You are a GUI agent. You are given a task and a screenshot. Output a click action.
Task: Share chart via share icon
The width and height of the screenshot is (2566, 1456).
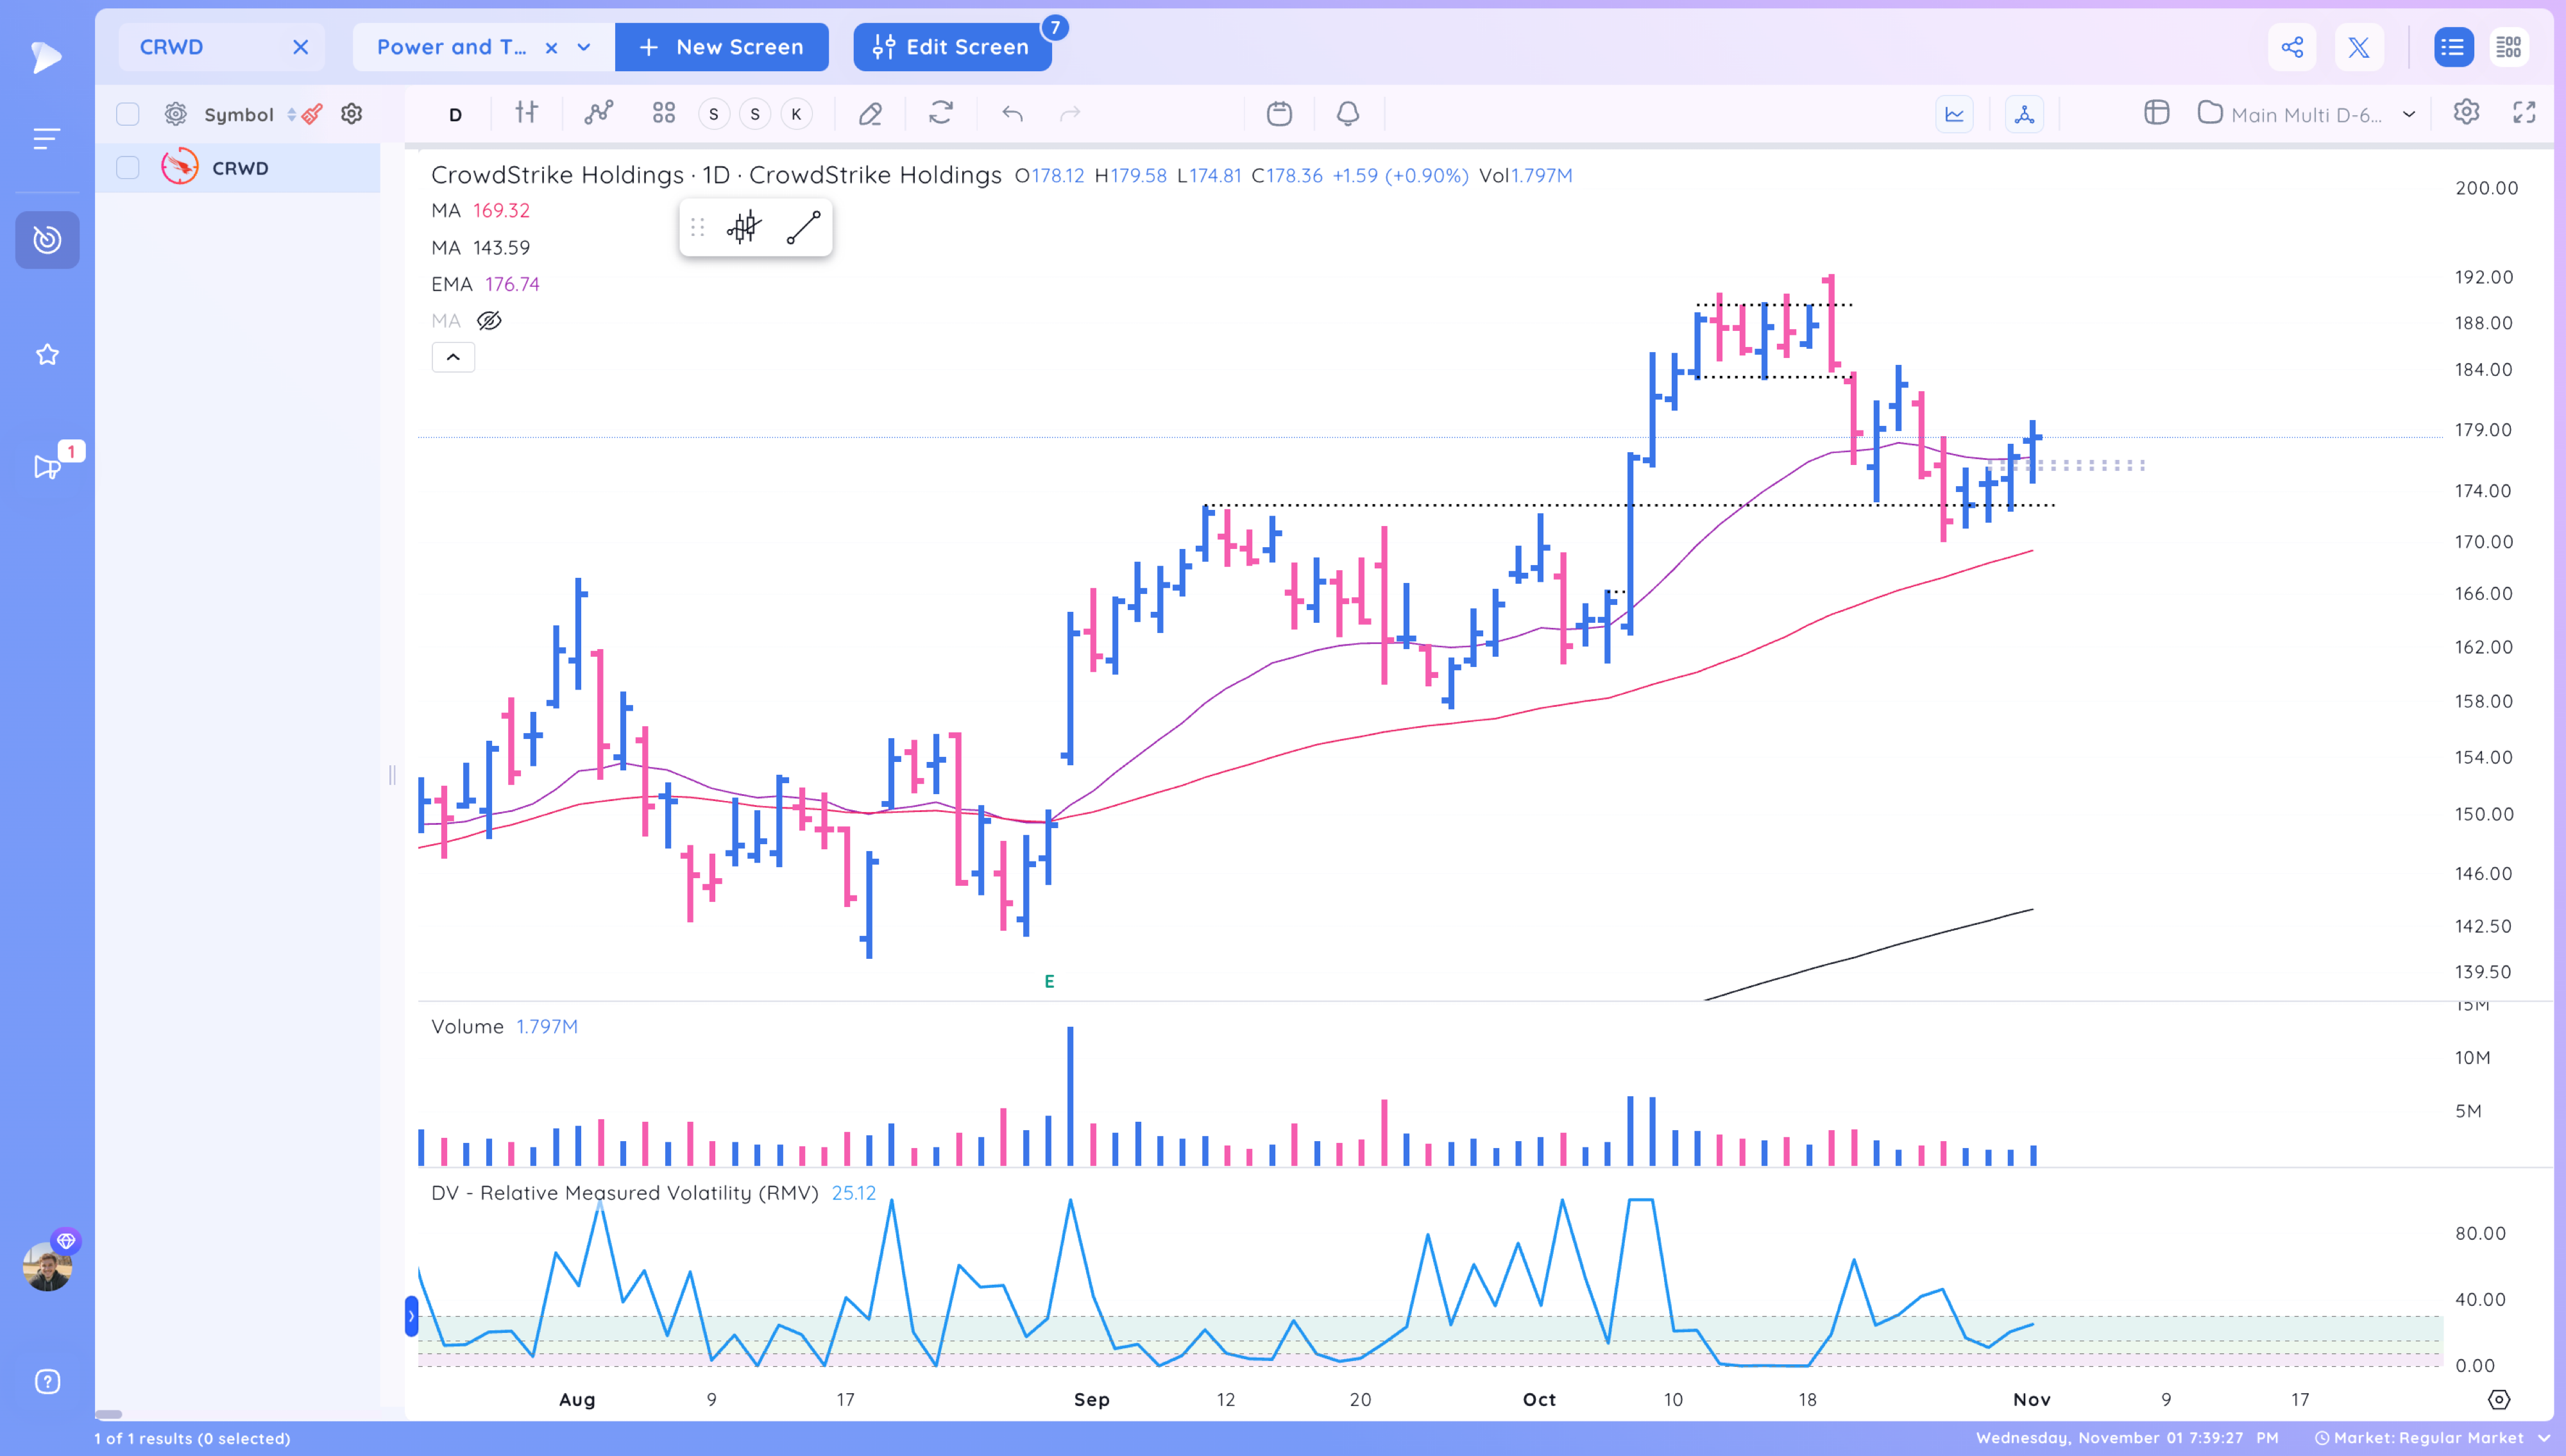(x=2292, y=47)
